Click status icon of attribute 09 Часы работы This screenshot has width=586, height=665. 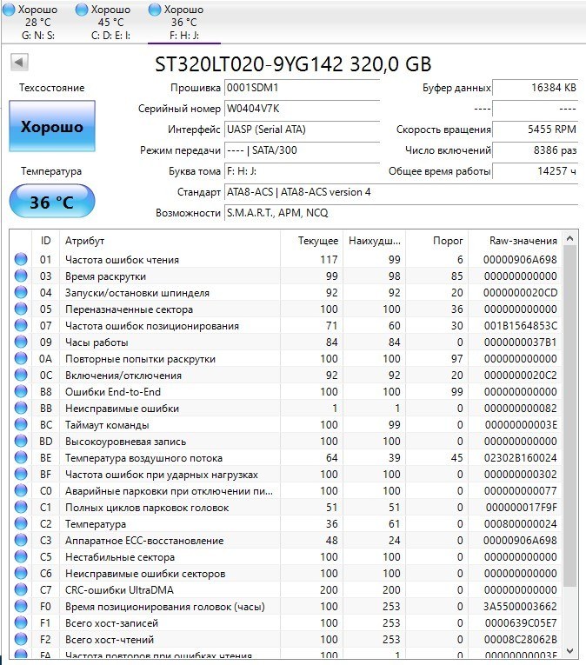click(x=21, y=342)
